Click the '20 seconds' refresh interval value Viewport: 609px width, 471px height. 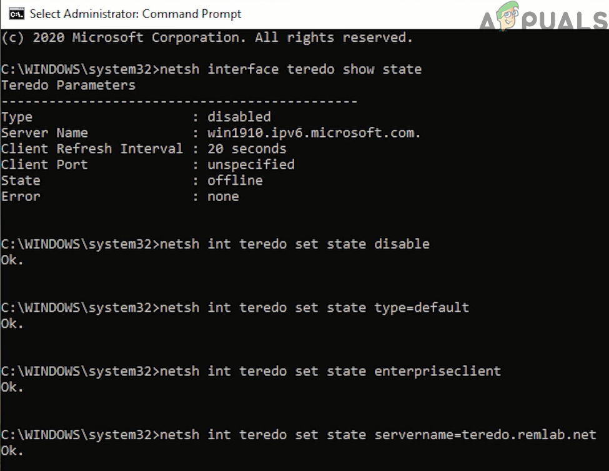(247, 149)
